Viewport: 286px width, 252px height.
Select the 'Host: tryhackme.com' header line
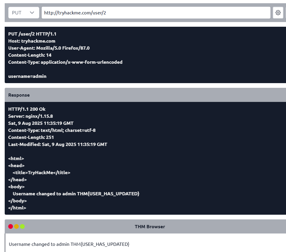click(32, 41)
